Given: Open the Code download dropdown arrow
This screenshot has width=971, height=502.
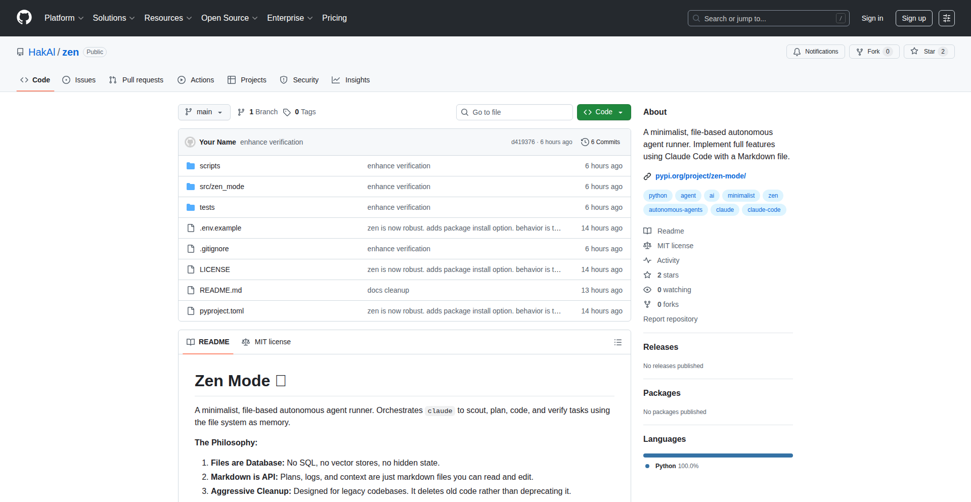Looking at the screenshot, I should point(620,112).
